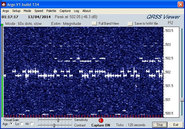Click the 502.5 frequency scale label
The width and height of the screenshot is (185, 129).
click(x=169, y=58)
